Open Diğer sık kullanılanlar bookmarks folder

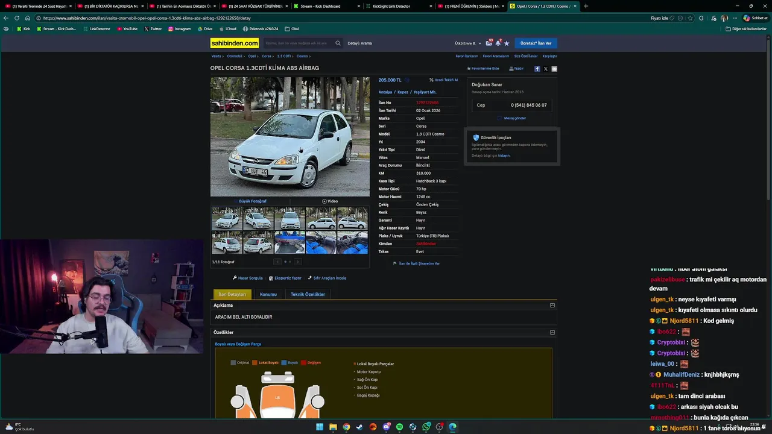pos(746,29)
